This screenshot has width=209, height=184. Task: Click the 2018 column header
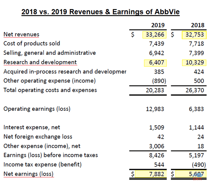(198, 25)
